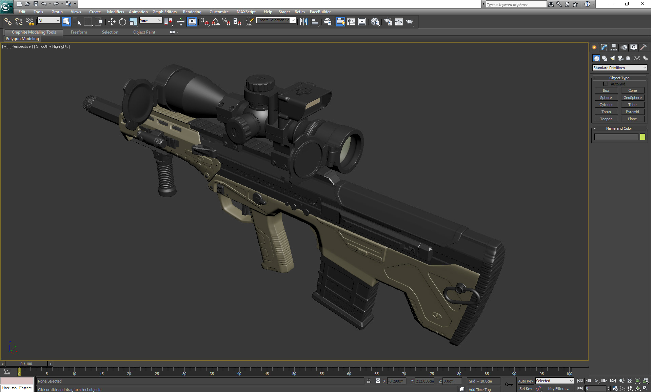Image resolution: width=651 pixels, height=392 pixels.
Task: Open Key Filters settings
Action: pyautogui.click(x=559, y=388)
